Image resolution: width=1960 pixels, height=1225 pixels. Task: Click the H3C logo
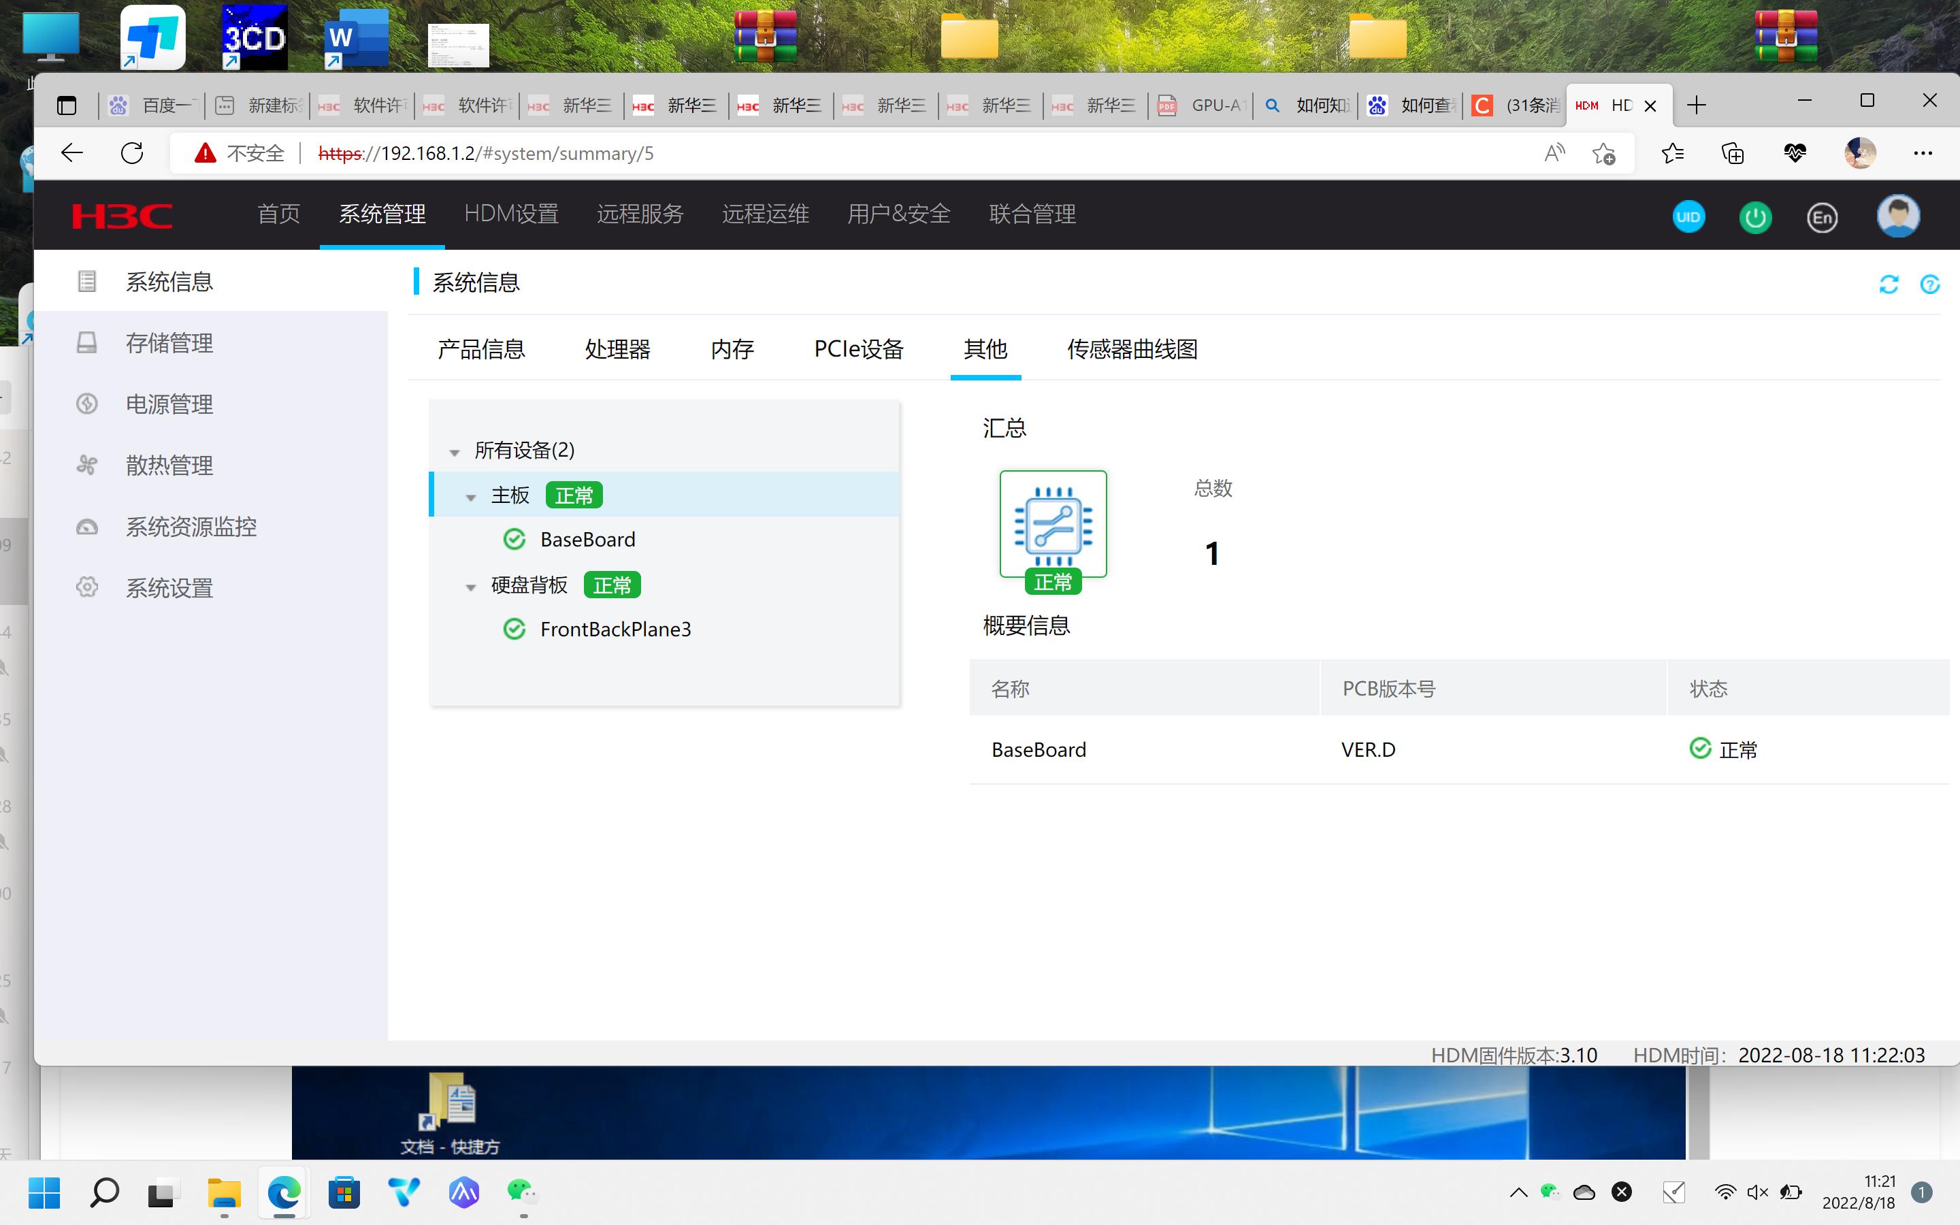point(122,216)
